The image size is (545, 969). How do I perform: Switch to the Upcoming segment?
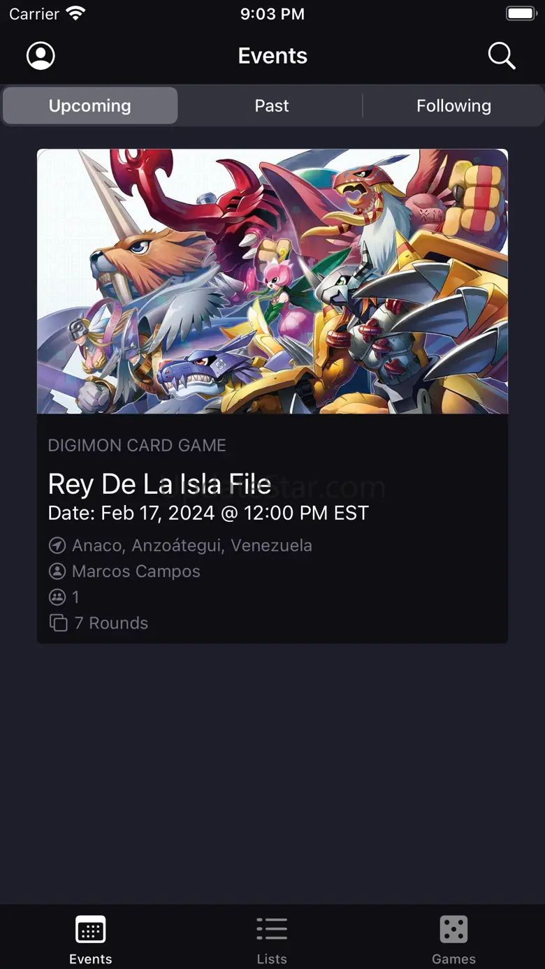90,105
